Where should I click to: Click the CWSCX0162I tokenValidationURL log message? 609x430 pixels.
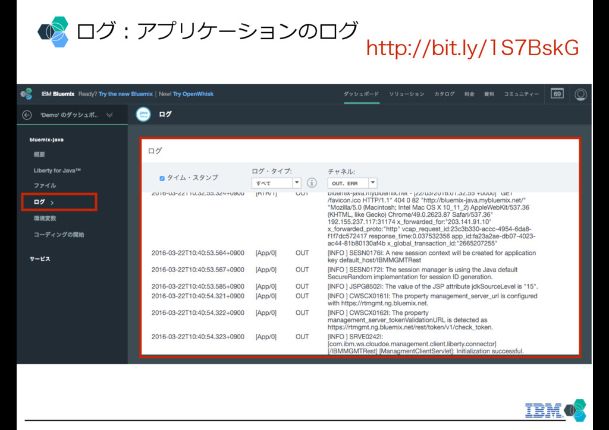410,320
